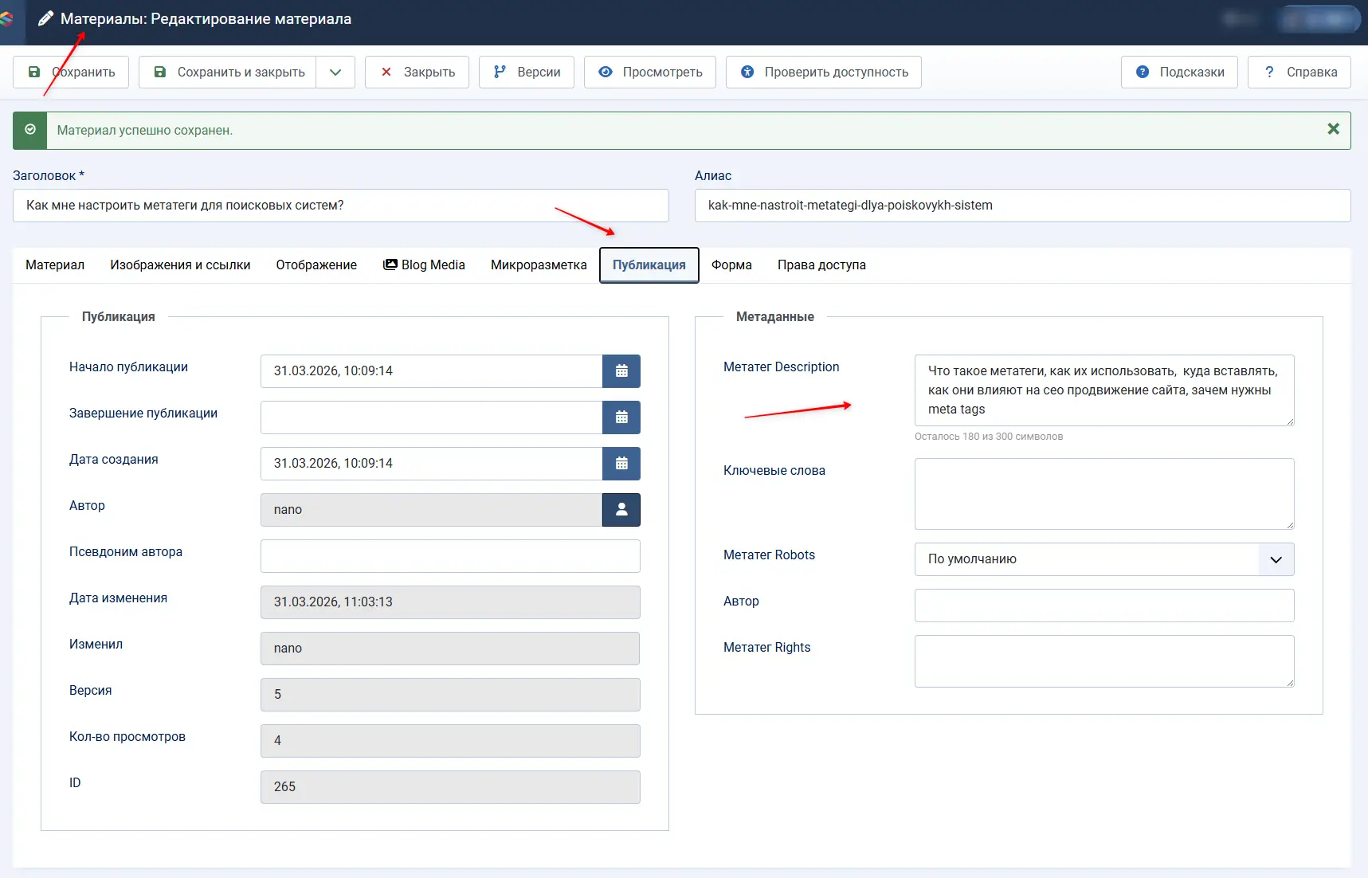Open Версии history
This screenshot has height=878, width=1368.
pos(526,73)
